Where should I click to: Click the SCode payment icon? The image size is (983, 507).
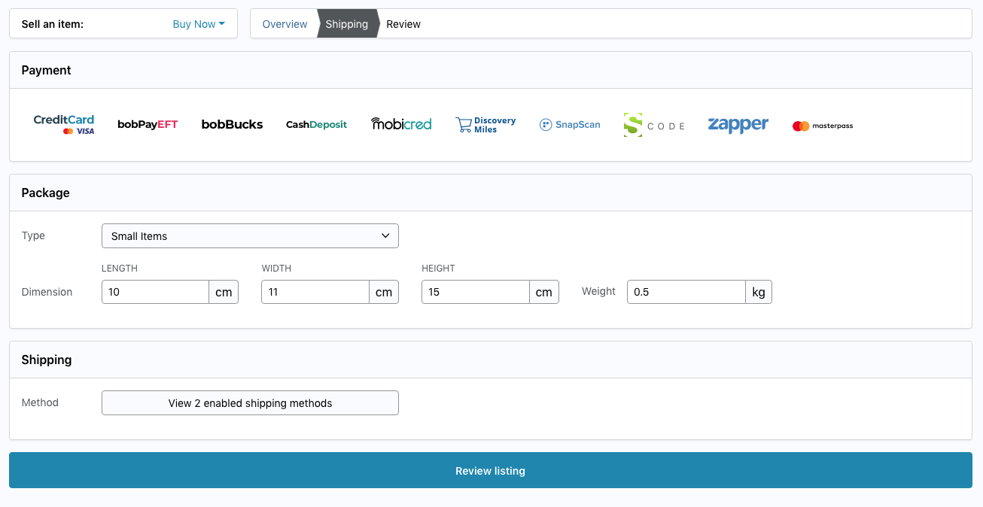[x=654, y=124]
